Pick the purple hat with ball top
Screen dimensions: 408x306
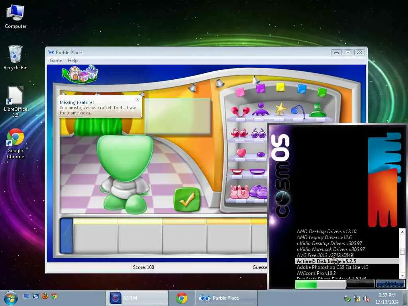[x=261, y=109]
